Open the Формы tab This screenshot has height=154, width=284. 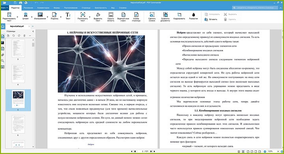click(57, 8)
